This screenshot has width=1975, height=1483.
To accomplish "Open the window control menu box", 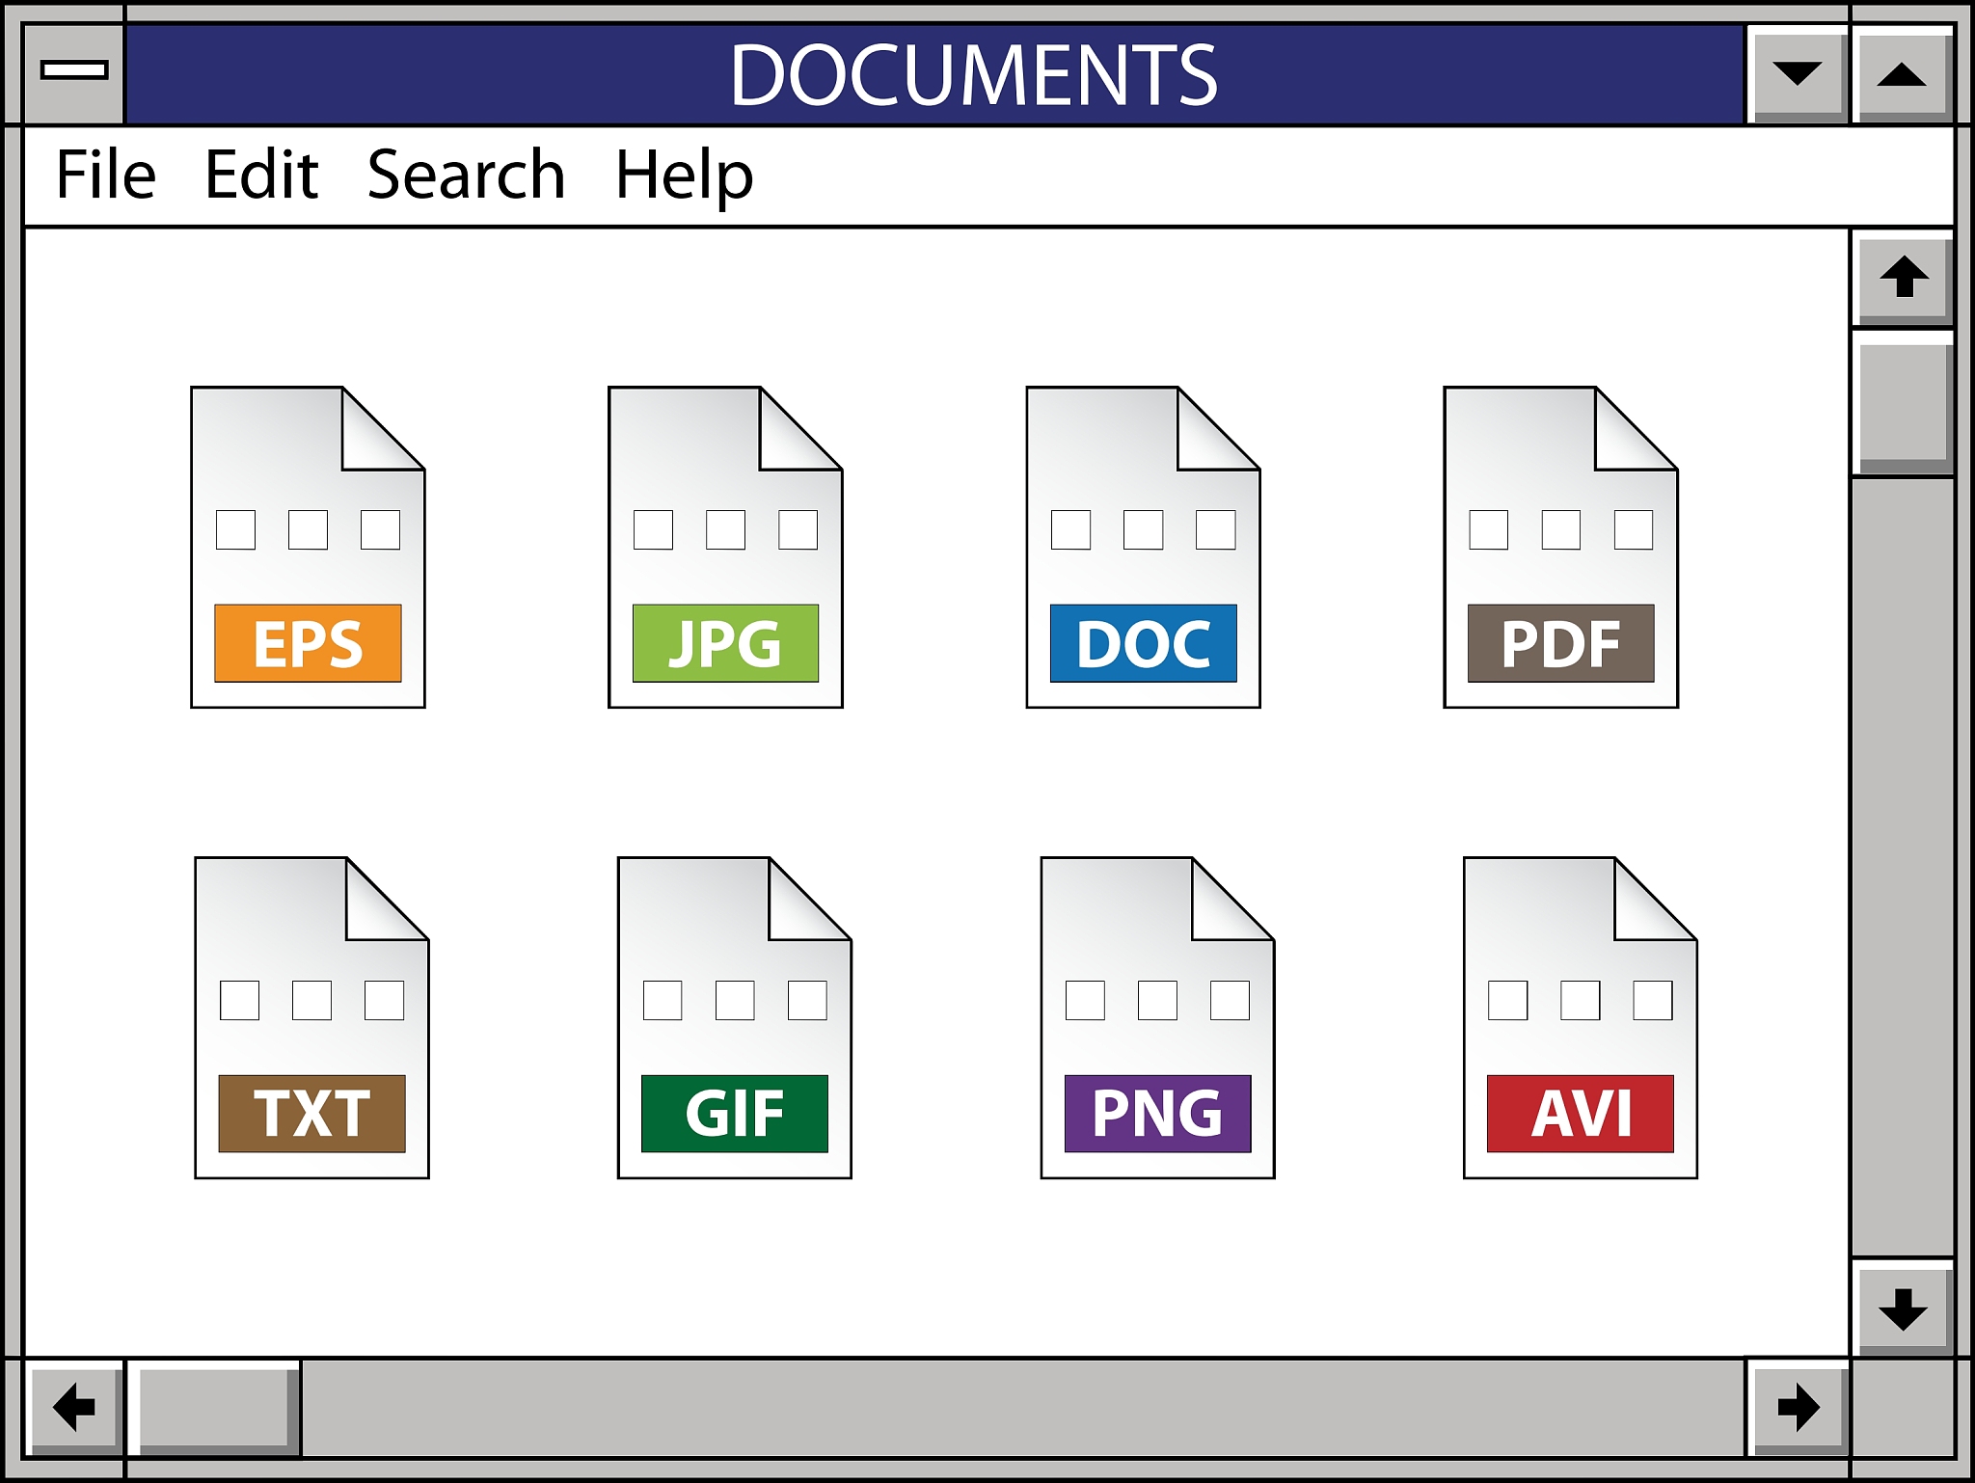I will 74,71.
